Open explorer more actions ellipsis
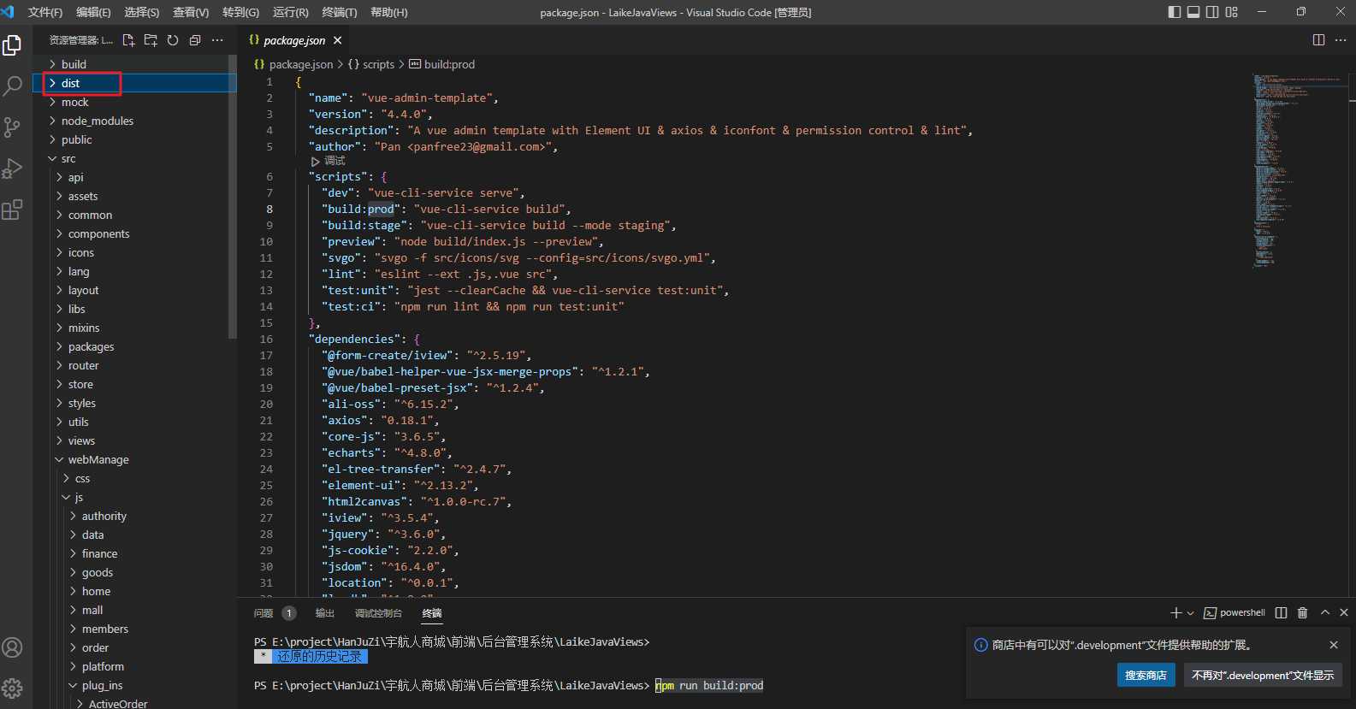The width and height of the screenshot is (1356, 709). pyautogui.click(x=217, y=40)
